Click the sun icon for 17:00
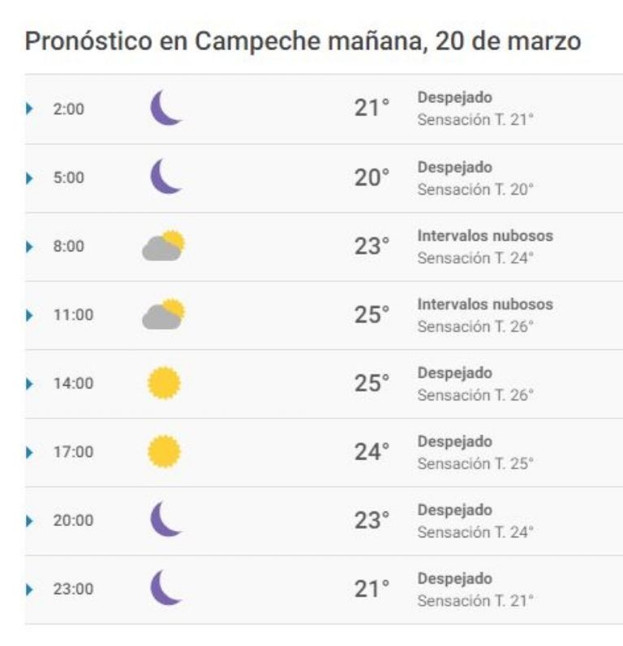The image size is (623, 646). click(x=164, y=451)
